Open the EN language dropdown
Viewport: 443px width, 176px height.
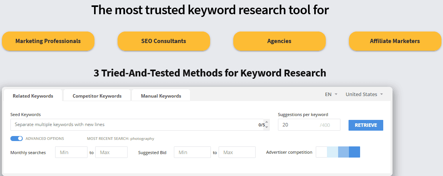[x=331, y=94]
